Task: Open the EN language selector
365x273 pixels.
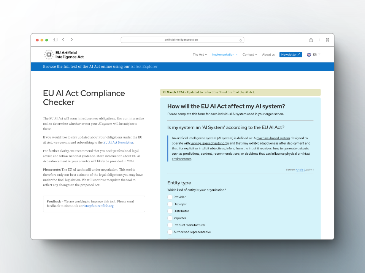Action: tap(314, 55)
